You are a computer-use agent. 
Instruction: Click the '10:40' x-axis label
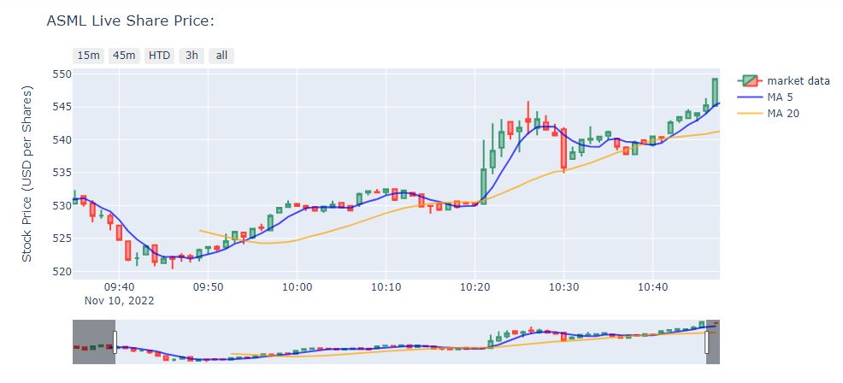click(652, 287)
